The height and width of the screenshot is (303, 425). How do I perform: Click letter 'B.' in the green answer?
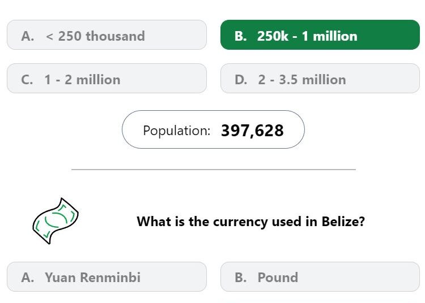241,36
